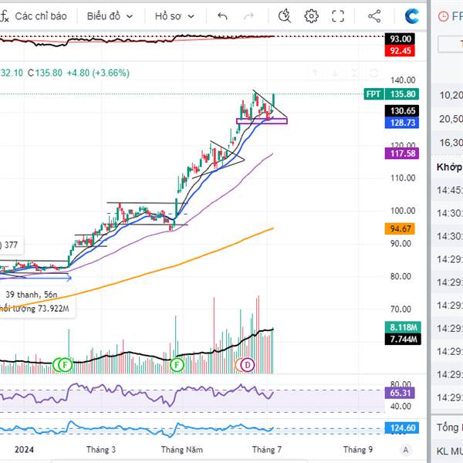Click the 92.45 red label
This screenshot has height=463, width=463.
[x=400, y=50]
